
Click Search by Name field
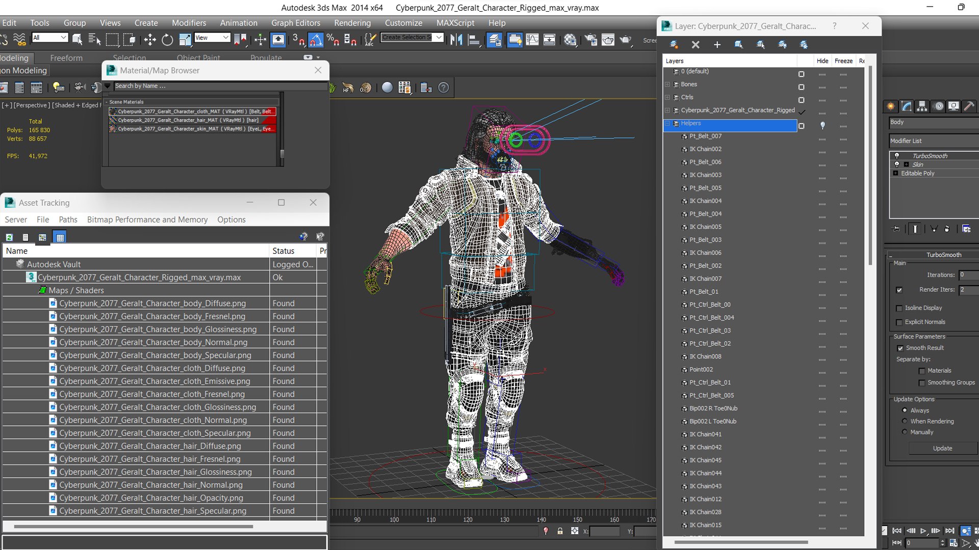[220, 86]
